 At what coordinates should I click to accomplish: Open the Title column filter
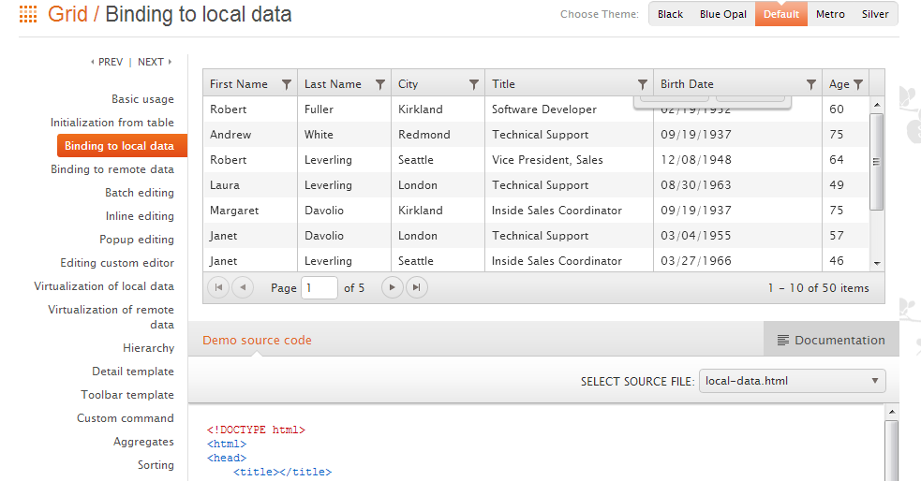(x=643, y=84)
